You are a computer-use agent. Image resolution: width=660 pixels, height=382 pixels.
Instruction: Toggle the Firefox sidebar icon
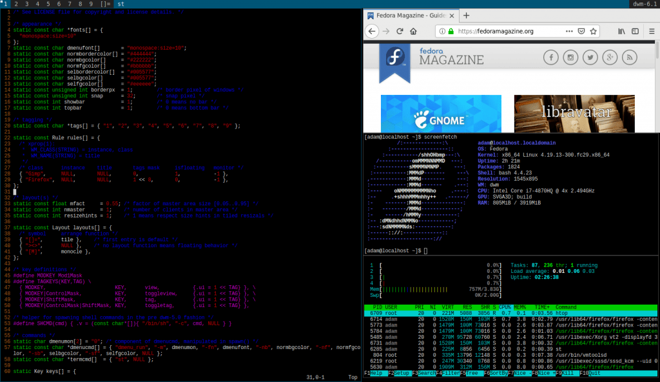pos(636,31)
